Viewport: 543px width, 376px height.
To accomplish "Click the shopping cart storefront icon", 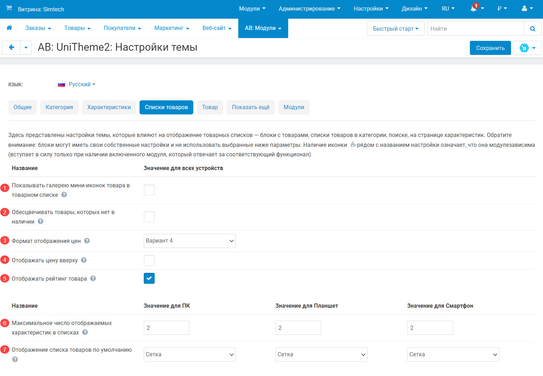I will 9,8.
